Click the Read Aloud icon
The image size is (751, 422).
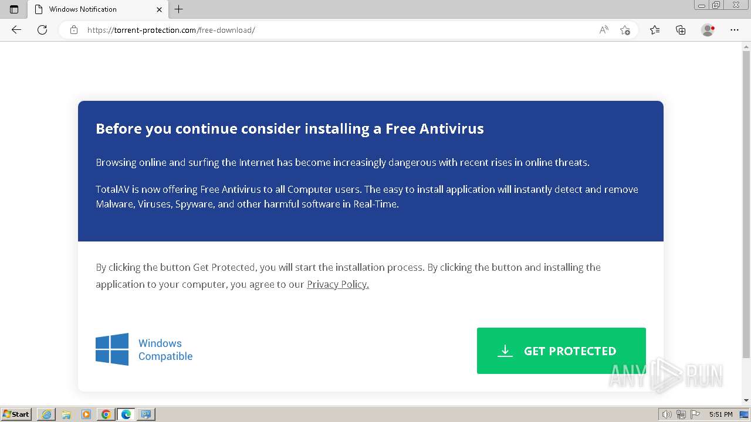(604, 30)
